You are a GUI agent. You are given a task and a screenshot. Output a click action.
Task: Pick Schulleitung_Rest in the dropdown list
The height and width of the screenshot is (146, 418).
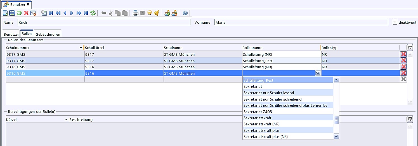coord(288,80)
